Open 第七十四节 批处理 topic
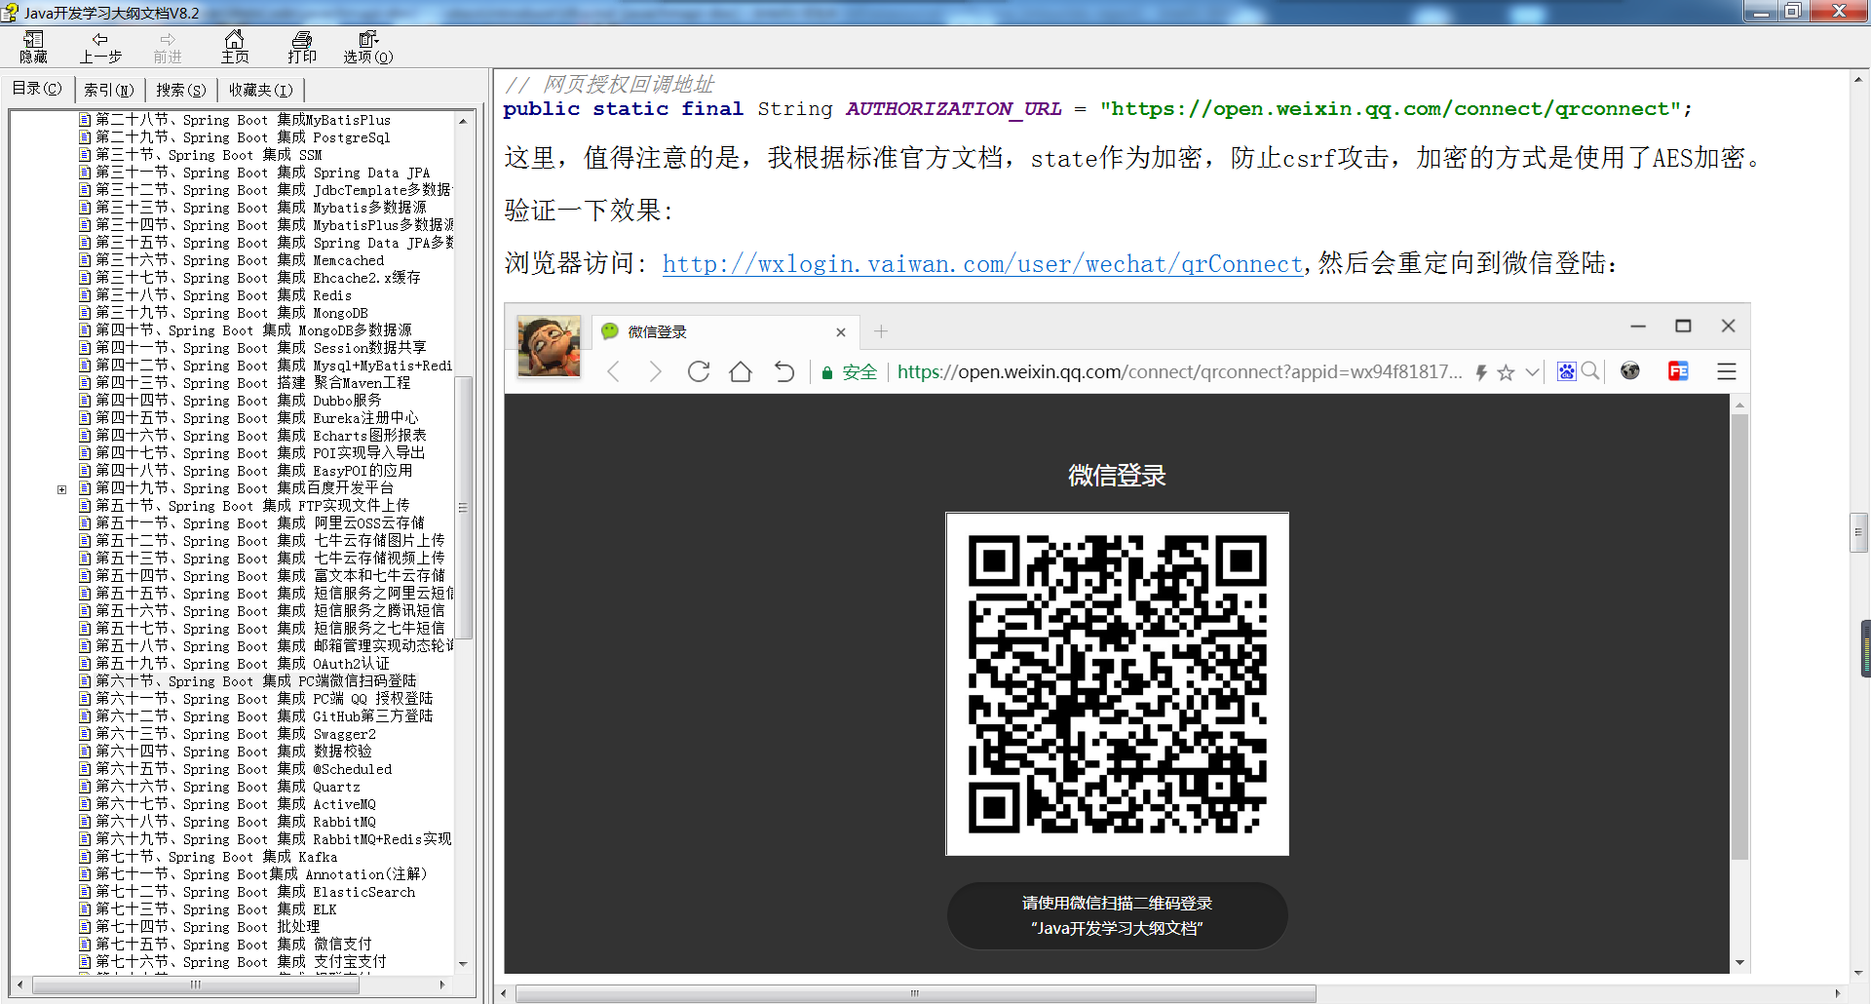This screenshot has width=1871, height=1004. pyautogui.click(x=208, y=927)
